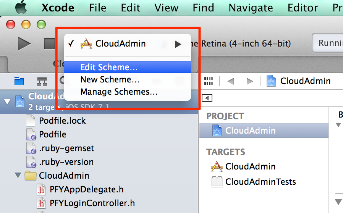Open the Navigate menu
343x213 pixels.
coord(251,8)
